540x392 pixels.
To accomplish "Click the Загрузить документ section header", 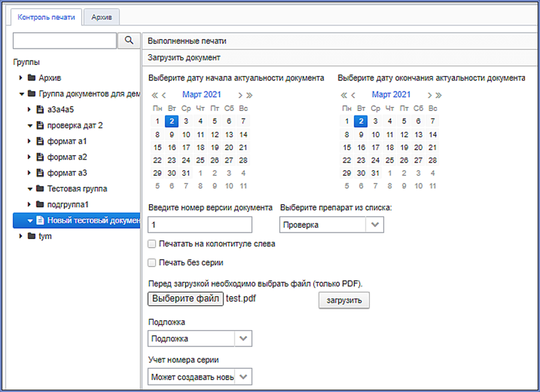I will (x=340, y=57).
